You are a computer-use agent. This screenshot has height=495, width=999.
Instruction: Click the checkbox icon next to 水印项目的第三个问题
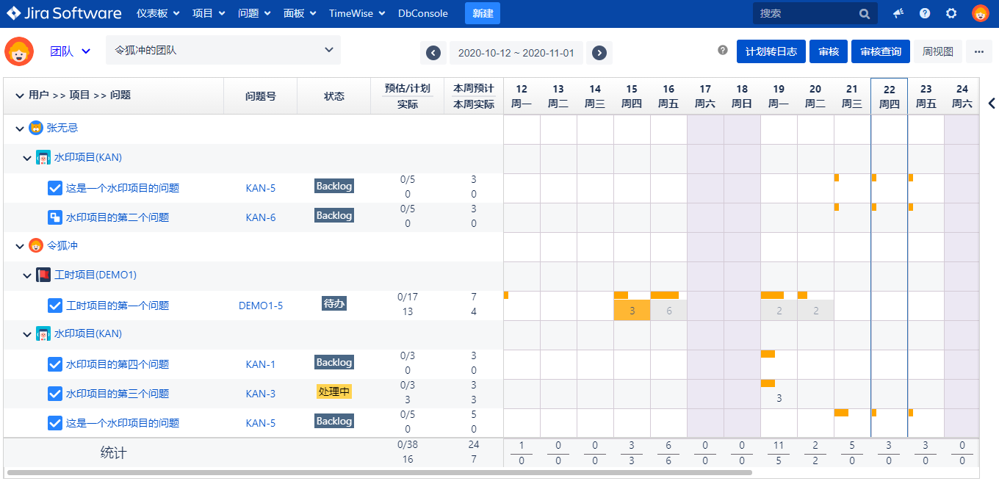coord(55,394)
